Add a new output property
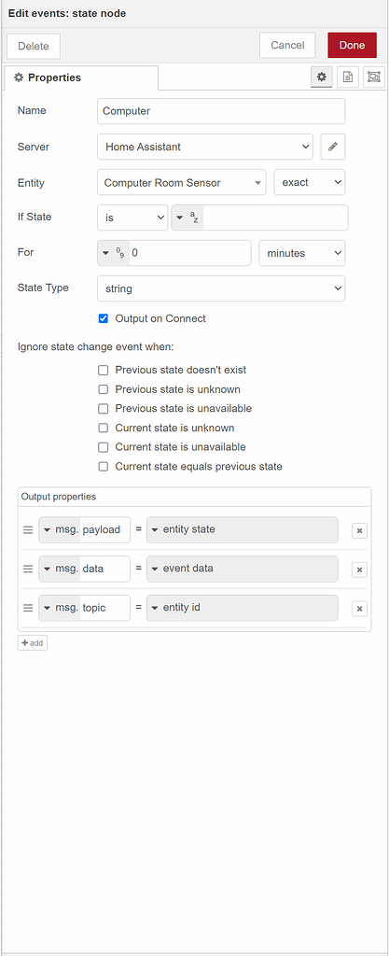This screenshot has height=956, width=389. click(x=33, y=642)
